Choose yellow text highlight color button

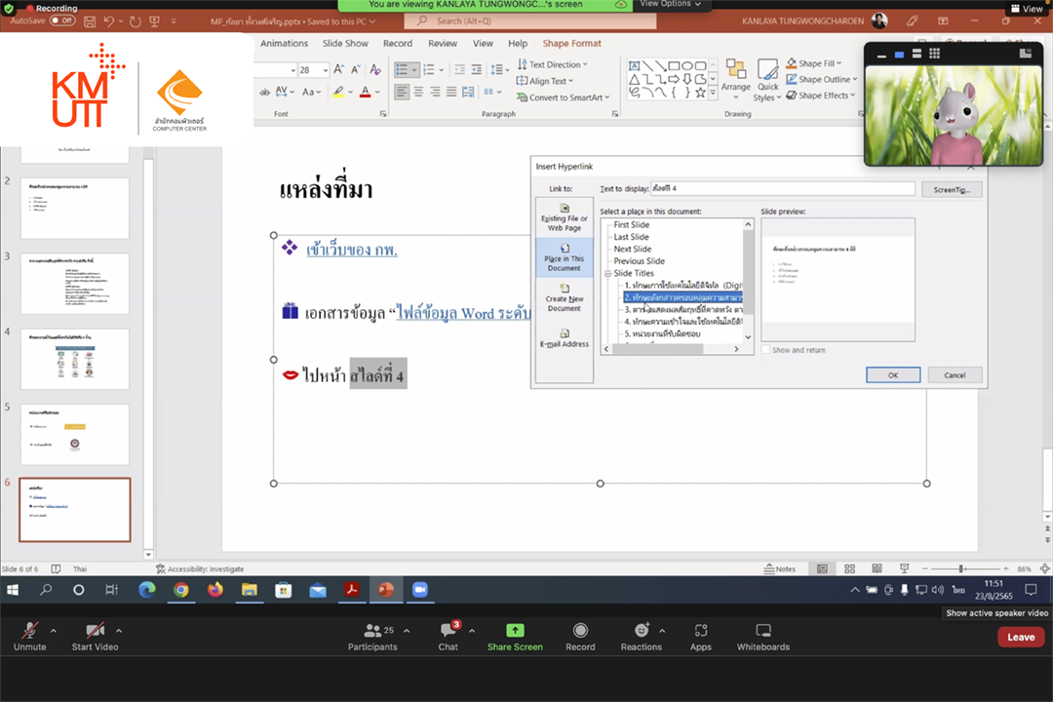(x=338, y=92)
